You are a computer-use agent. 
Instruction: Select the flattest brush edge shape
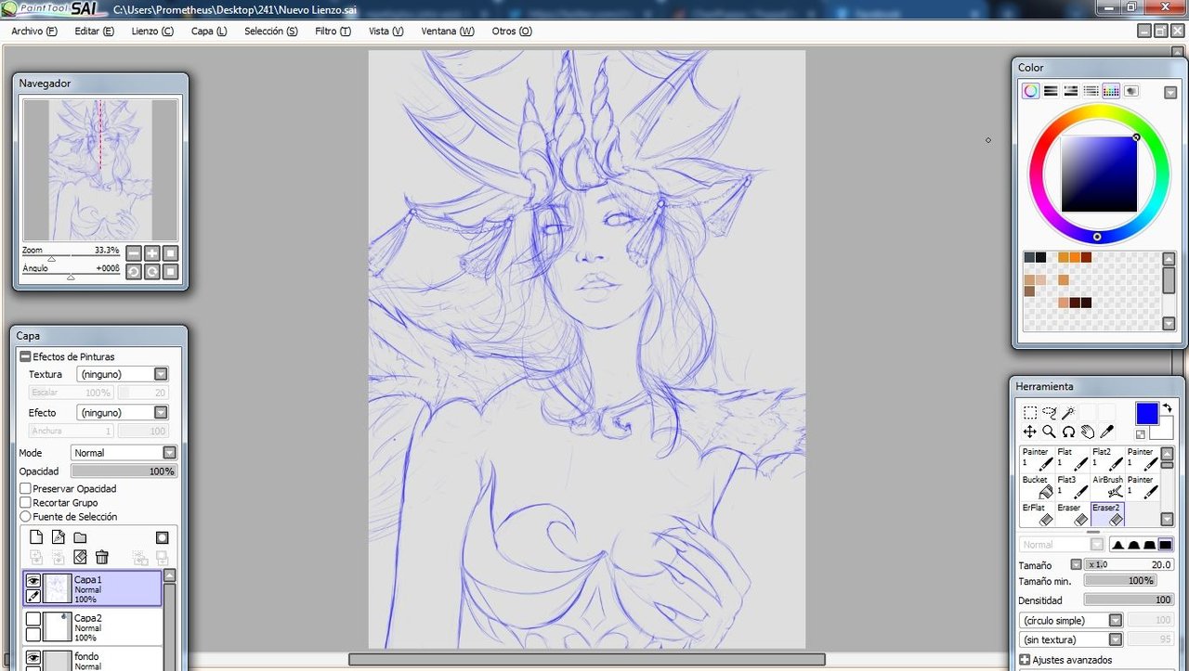tap(1166, 545)
